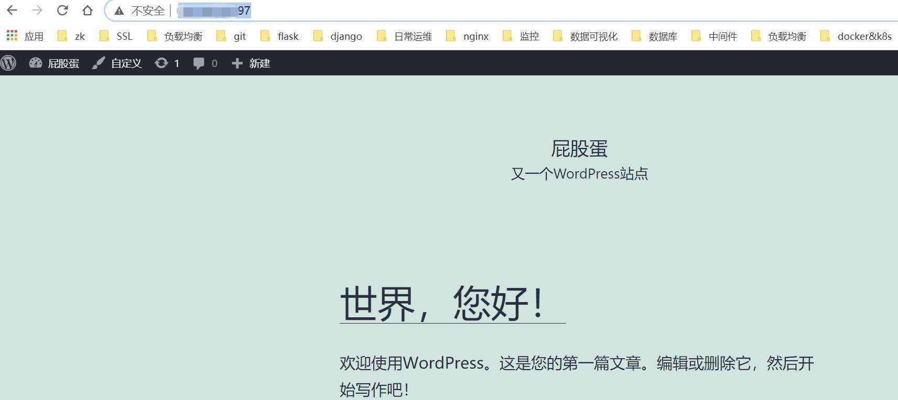The height and width of the screenshot is (400, 898).
Task: Click the 不安全 security label
Action: [148, 11]
